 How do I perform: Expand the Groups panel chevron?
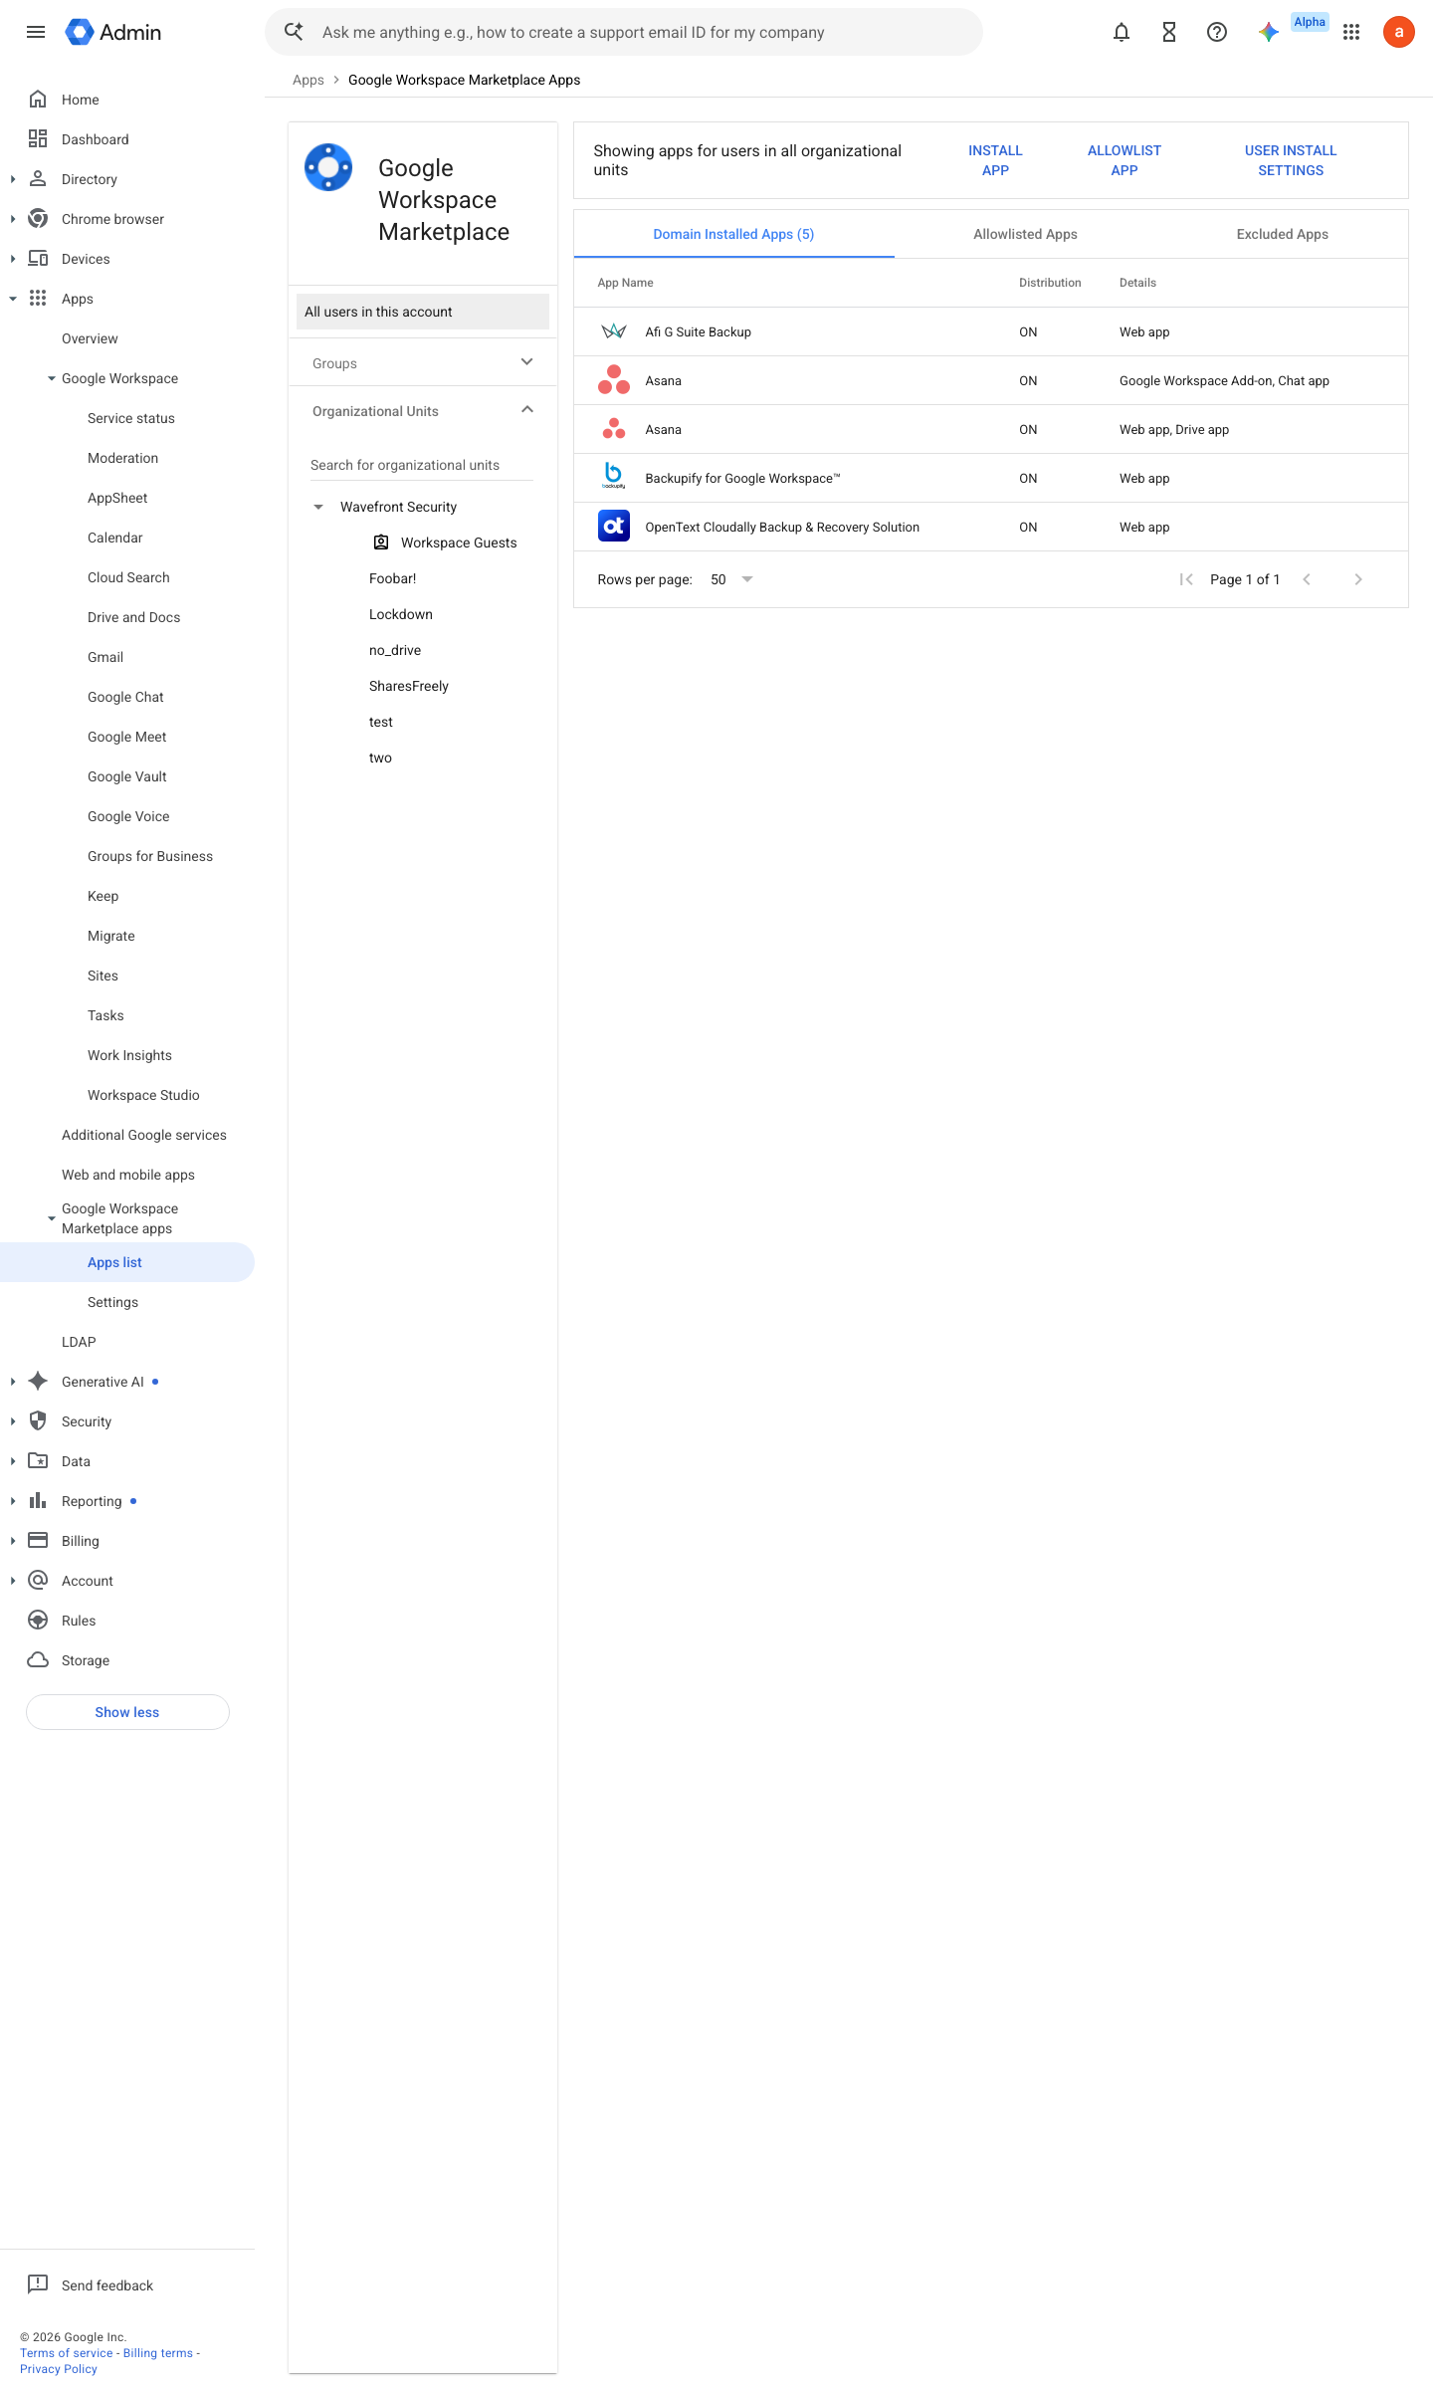click(x=527, y=362)
